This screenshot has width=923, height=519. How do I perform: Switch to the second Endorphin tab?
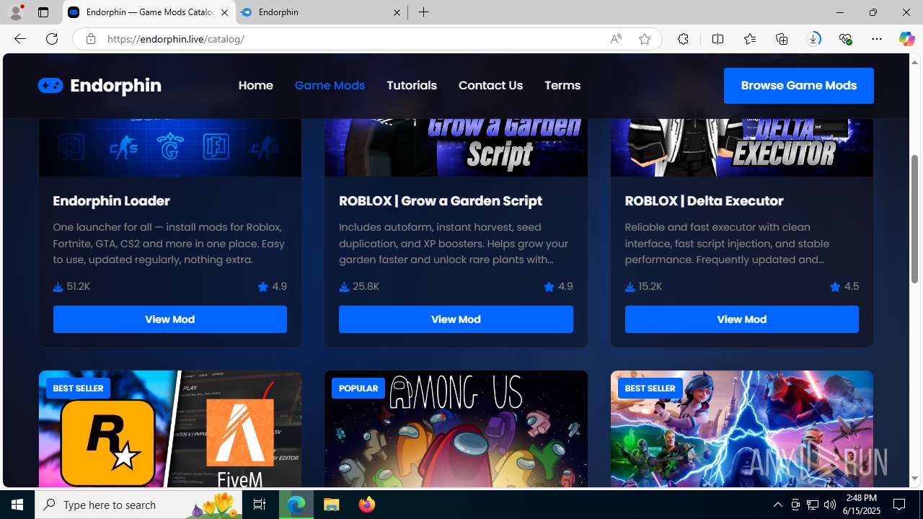pyautogui.click(x=320, y=12)
